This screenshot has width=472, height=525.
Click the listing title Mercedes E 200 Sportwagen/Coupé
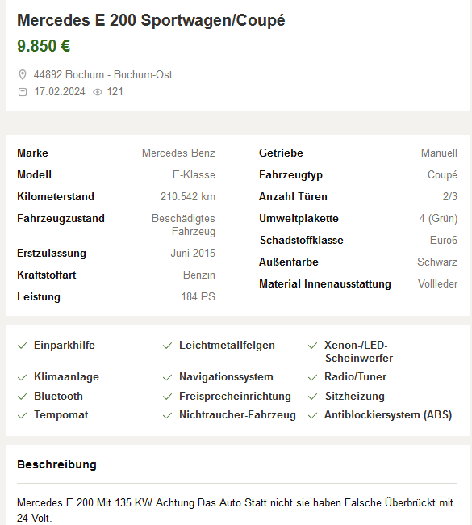[151, 20]
